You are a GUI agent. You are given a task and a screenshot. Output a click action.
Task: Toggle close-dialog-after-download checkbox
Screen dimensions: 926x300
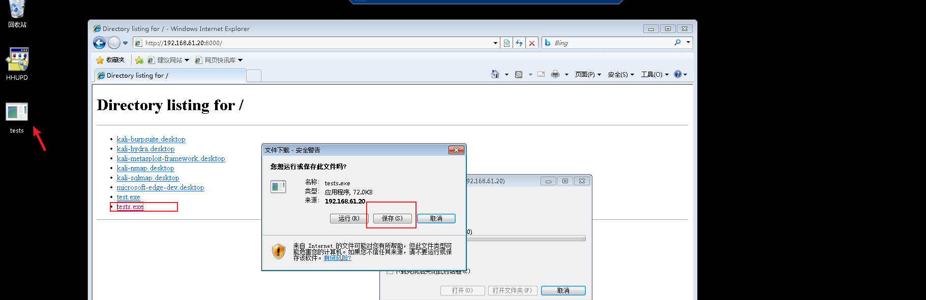[390, 272]
